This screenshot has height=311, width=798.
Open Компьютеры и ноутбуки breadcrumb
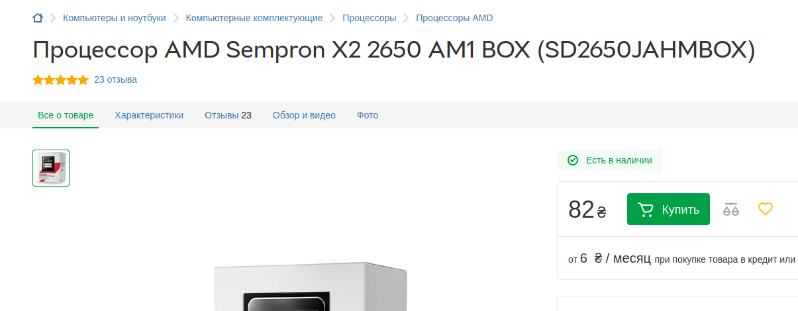pos(115,18)
